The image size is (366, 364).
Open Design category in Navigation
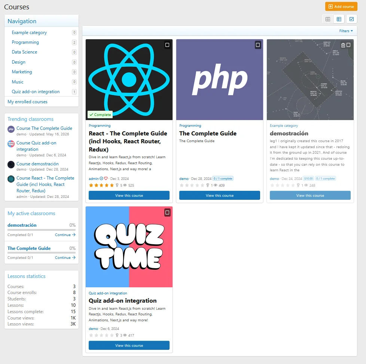pyautogui.click(x=18, y=62)
